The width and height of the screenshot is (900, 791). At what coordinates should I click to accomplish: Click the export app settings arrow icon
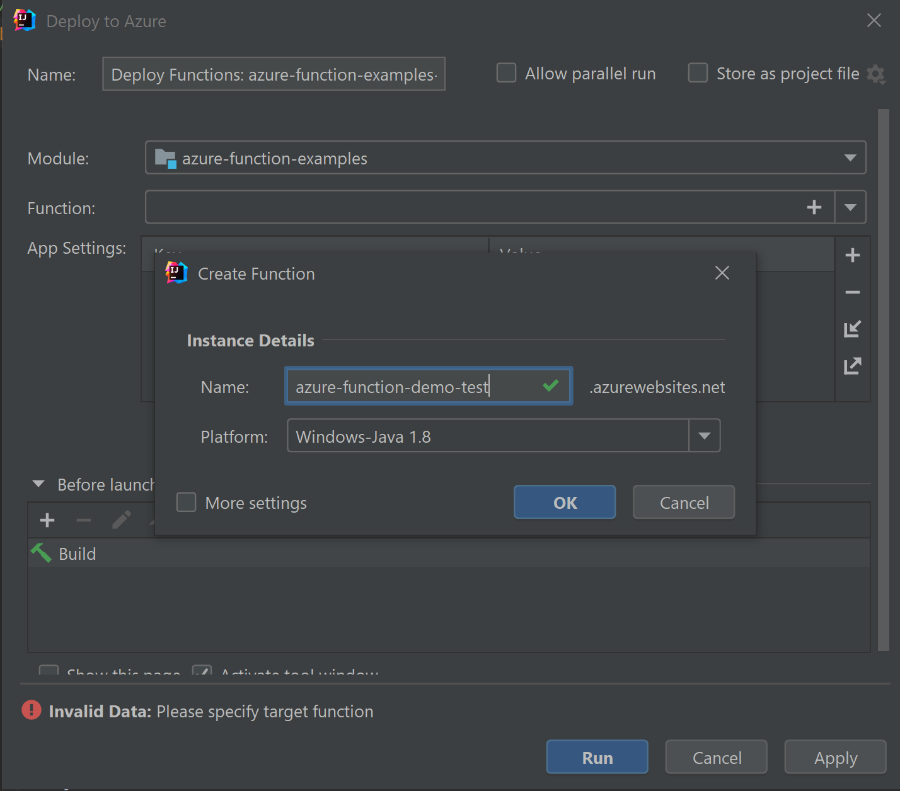click(852, 366)
